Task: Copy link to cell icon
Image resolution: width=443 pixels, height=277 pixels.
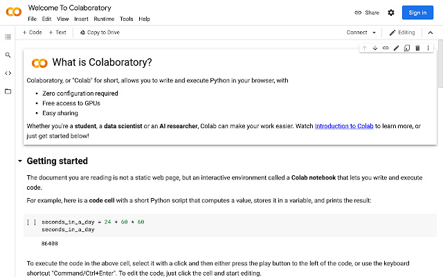Action: pyautogui.click(x=386, y=48)
